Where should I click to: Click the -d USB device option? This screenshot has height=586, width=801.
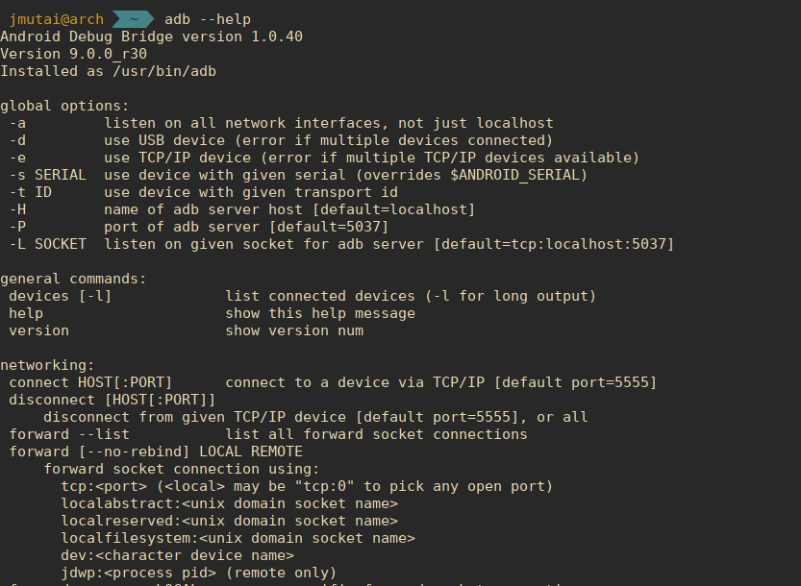(x=281, y=140)
